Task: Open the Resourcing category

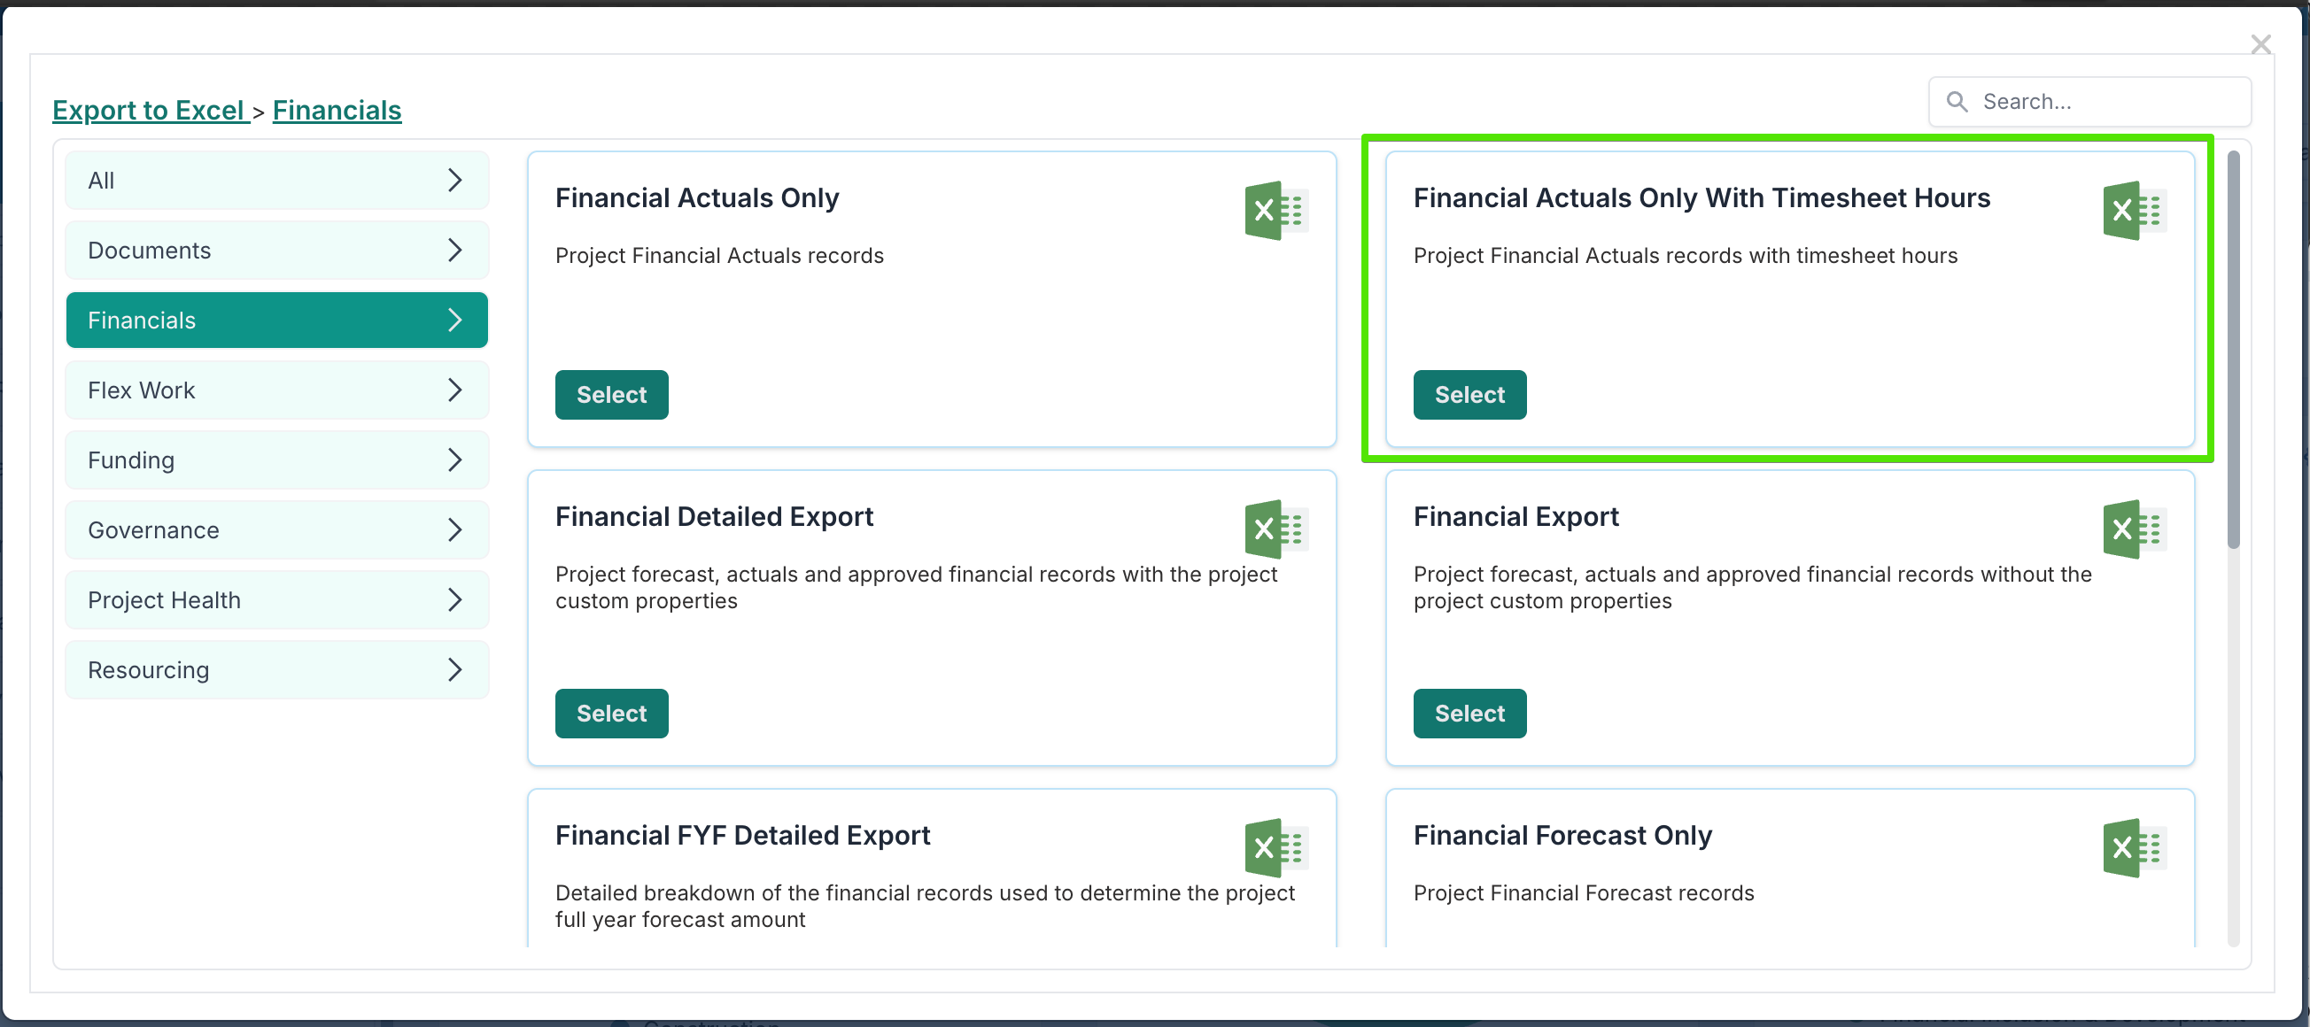Action: 276,669
